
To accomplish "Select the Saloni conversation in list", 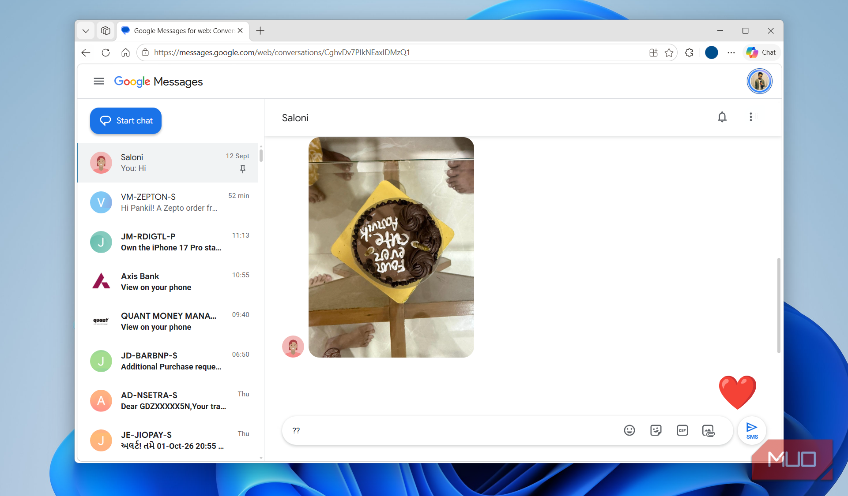I will point(168,163).
